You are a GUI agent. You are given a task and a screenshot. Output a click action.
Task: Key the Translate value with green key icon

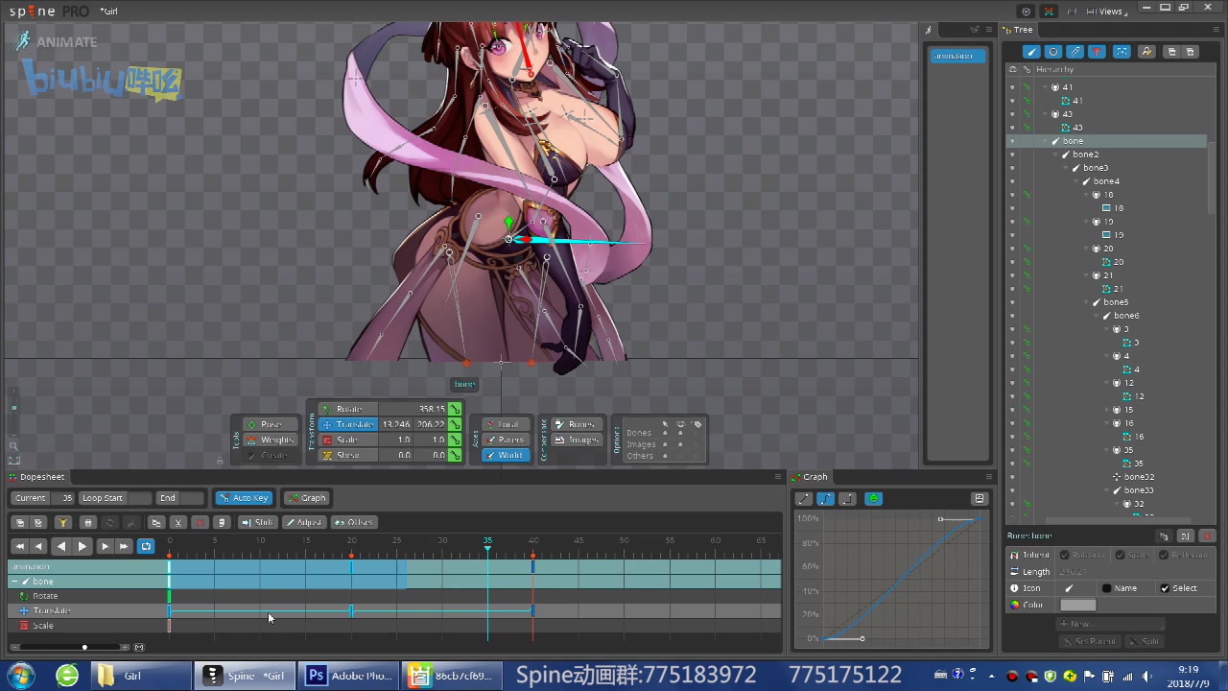click(x=455, y=424)
